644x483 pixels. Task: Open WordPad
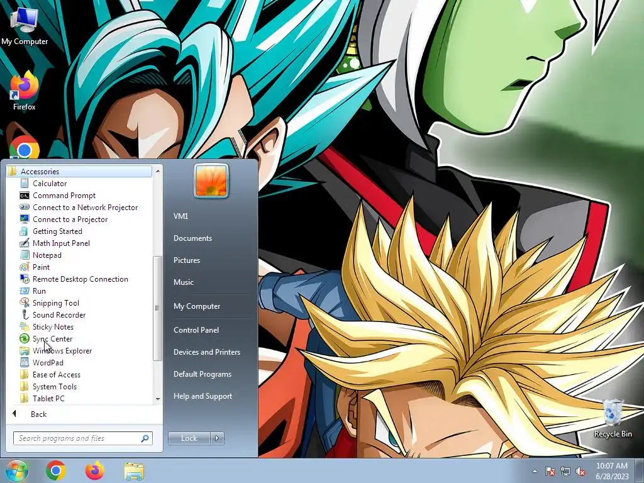pyautogui.click(x=48, y=362)
